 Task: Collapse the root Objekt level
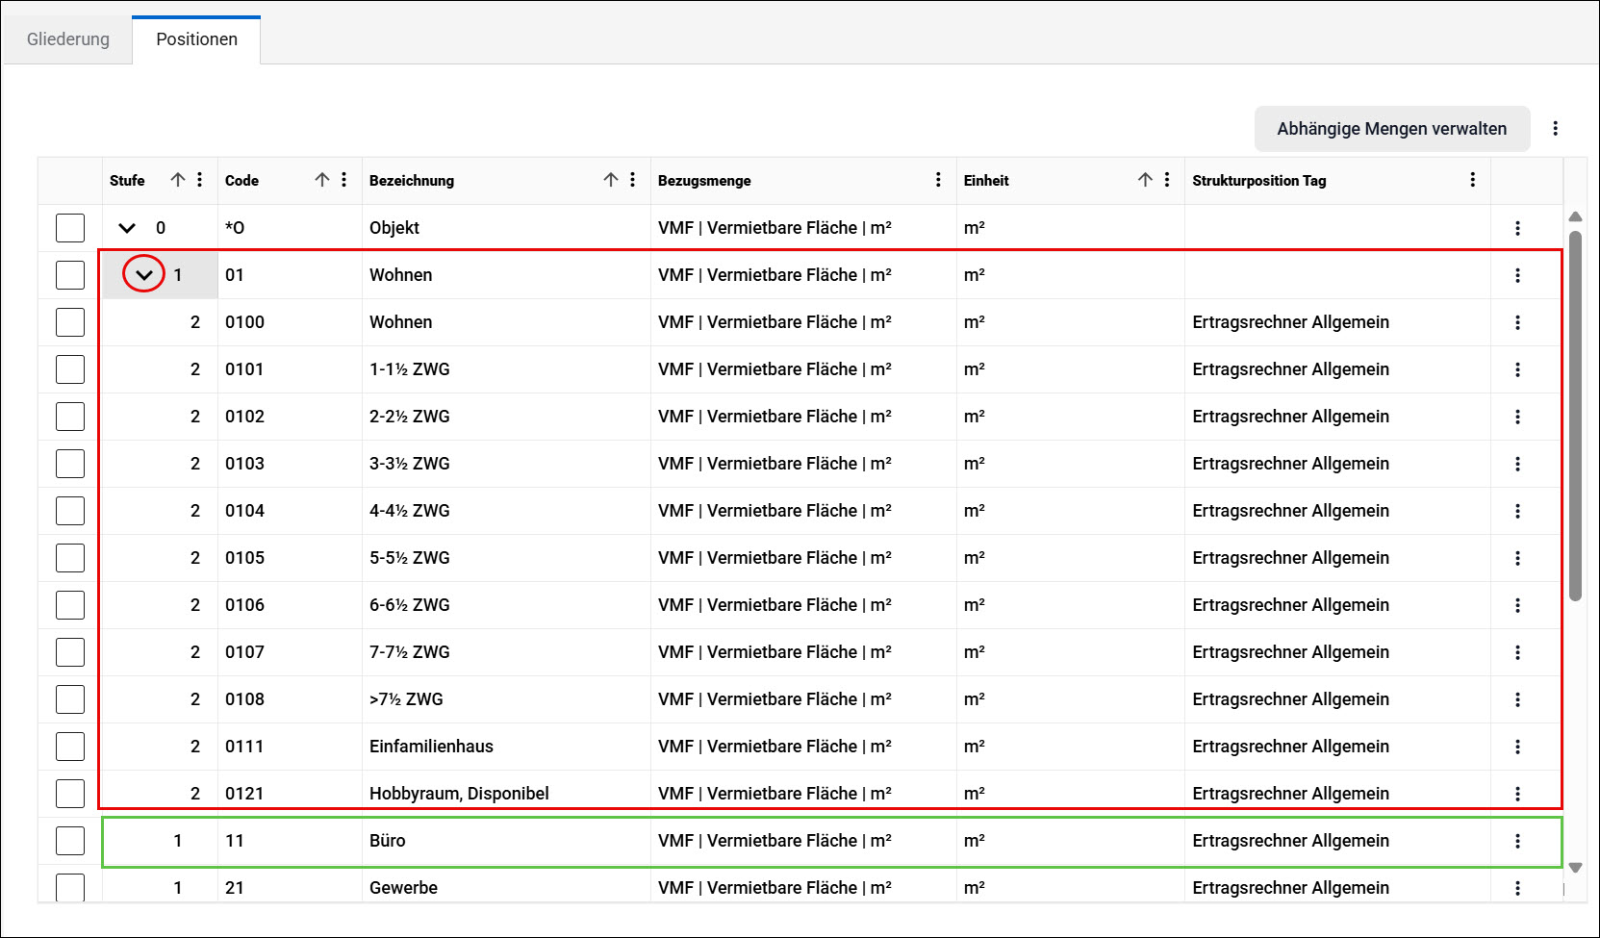127,228
